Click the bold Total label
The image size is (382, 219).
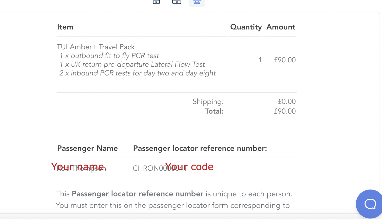214,111
